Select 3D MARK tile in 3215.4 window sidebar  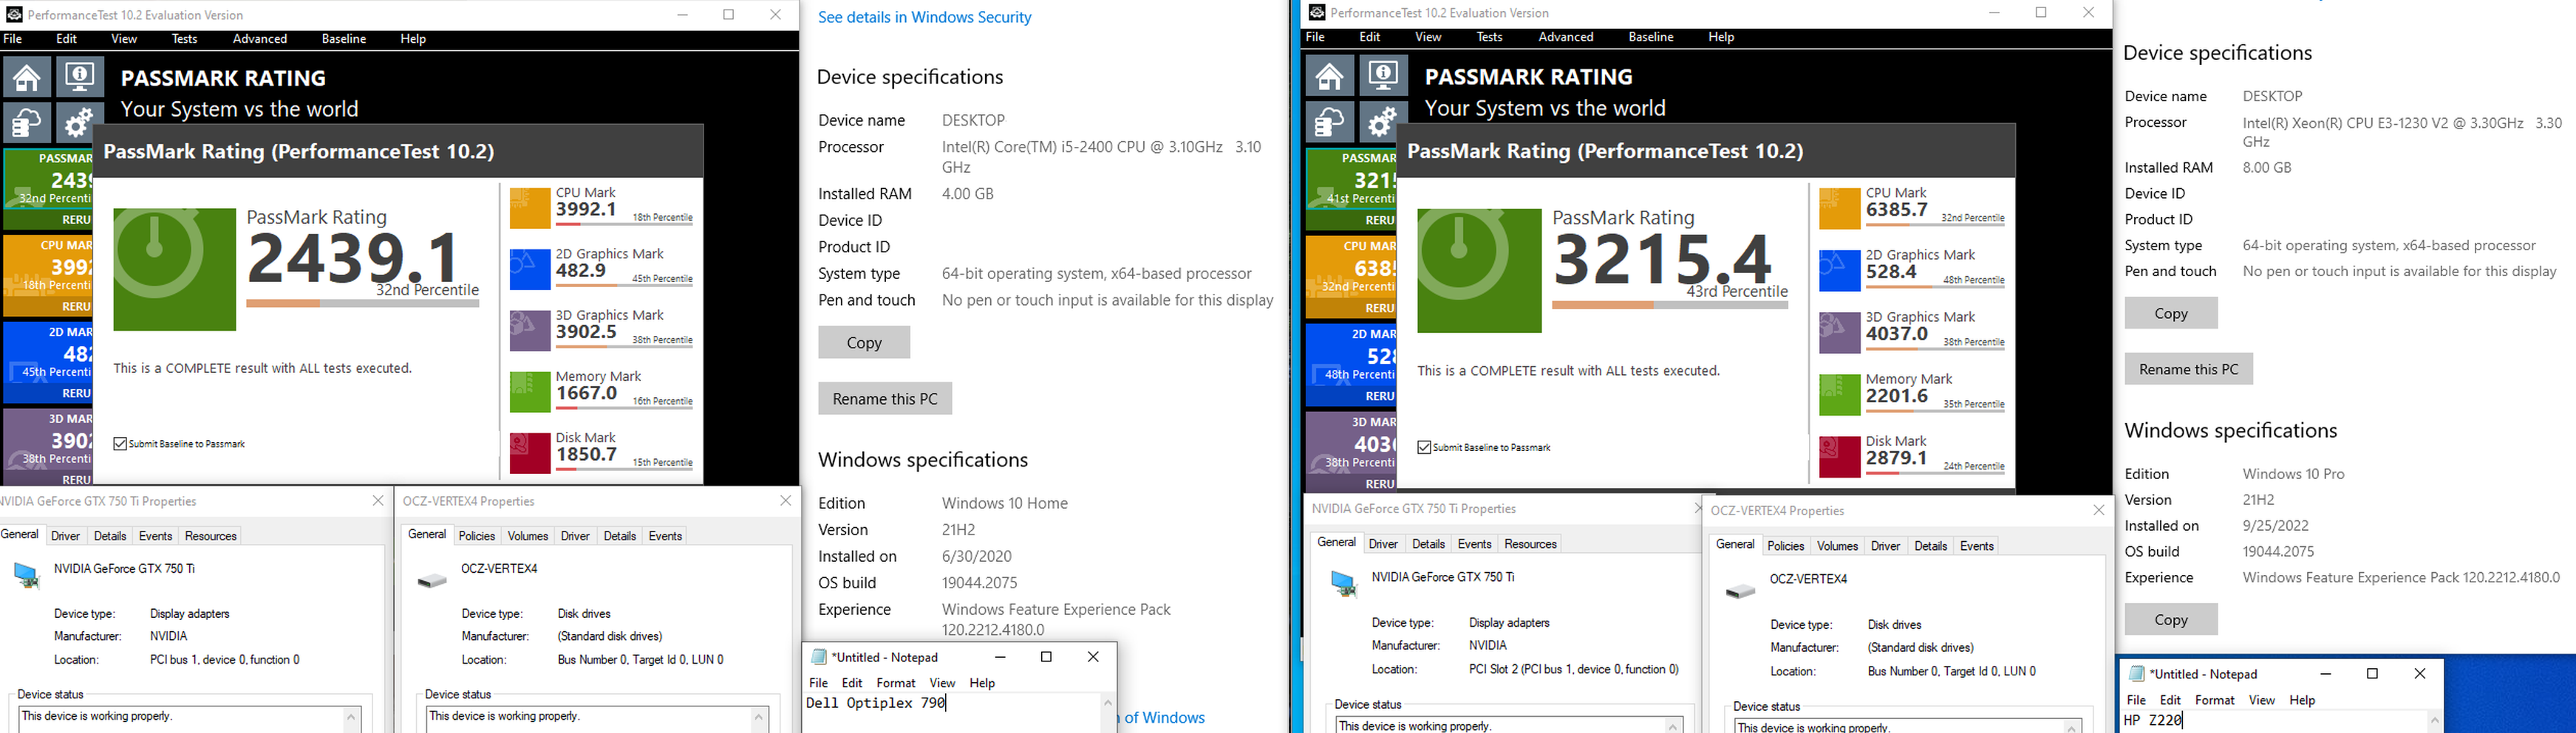[x=1351, y=451]
